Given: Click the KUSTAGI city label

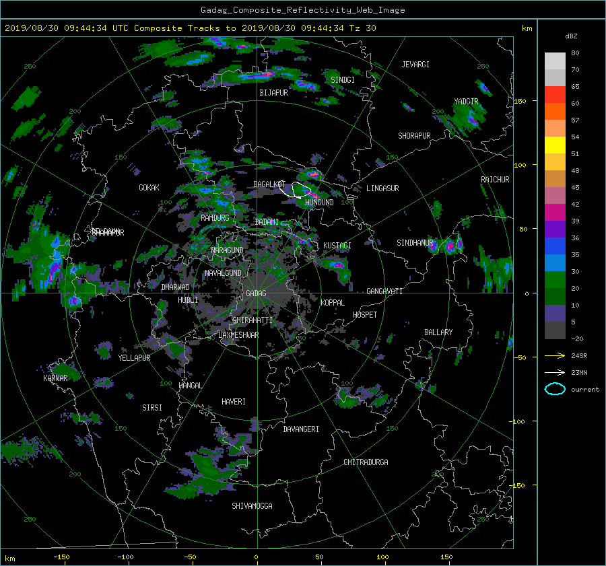Looking at the screenshot, I should point(337,246).
